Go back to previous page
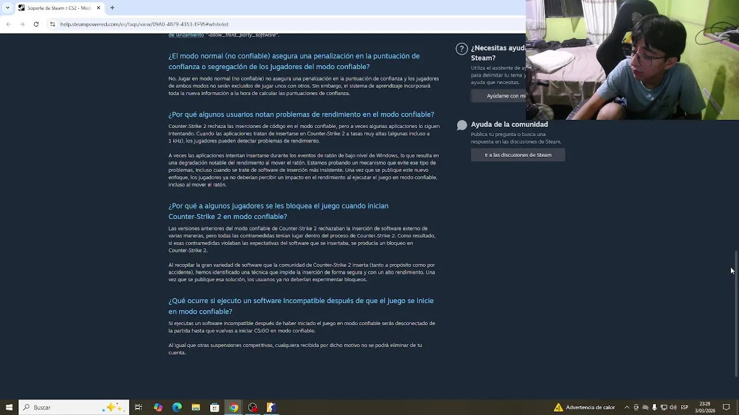 (x=9, y=24)
